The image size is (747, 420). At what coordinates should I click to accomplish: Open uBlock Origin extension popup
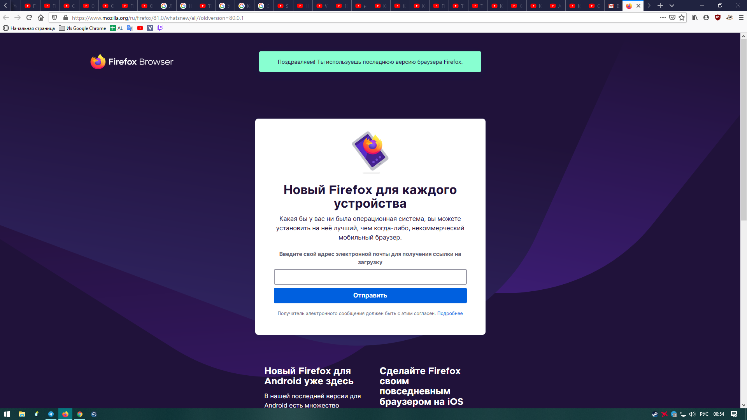click(x=718, y=17)
